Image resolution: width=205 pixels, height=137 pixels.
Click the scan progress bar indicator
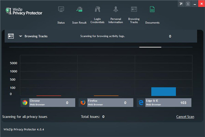click(150, 47)
